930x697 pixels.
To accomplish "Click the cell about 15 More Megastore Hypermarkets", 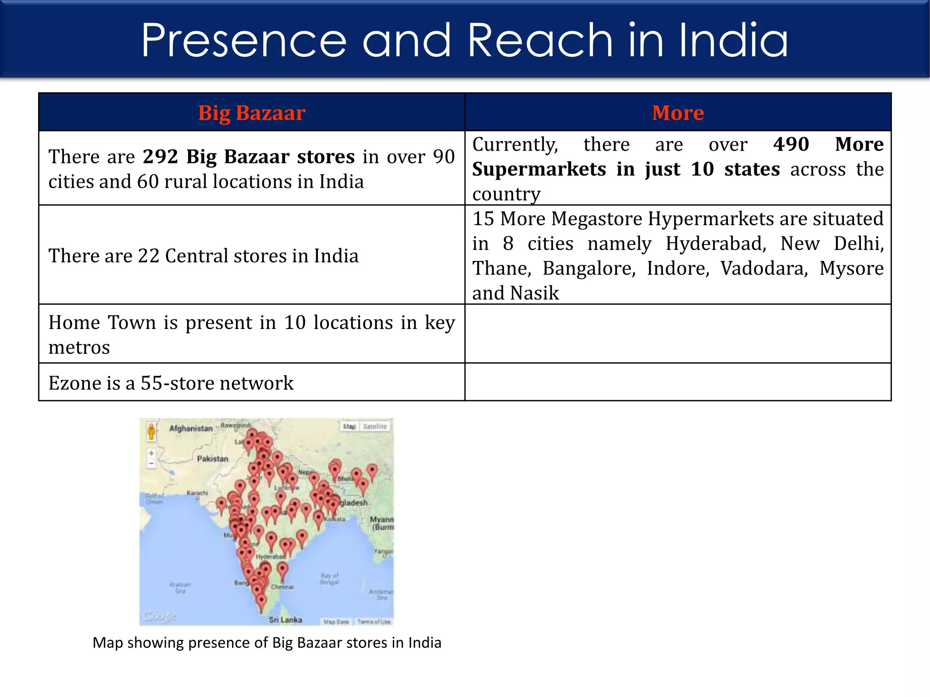I will [x=678, y=255].
